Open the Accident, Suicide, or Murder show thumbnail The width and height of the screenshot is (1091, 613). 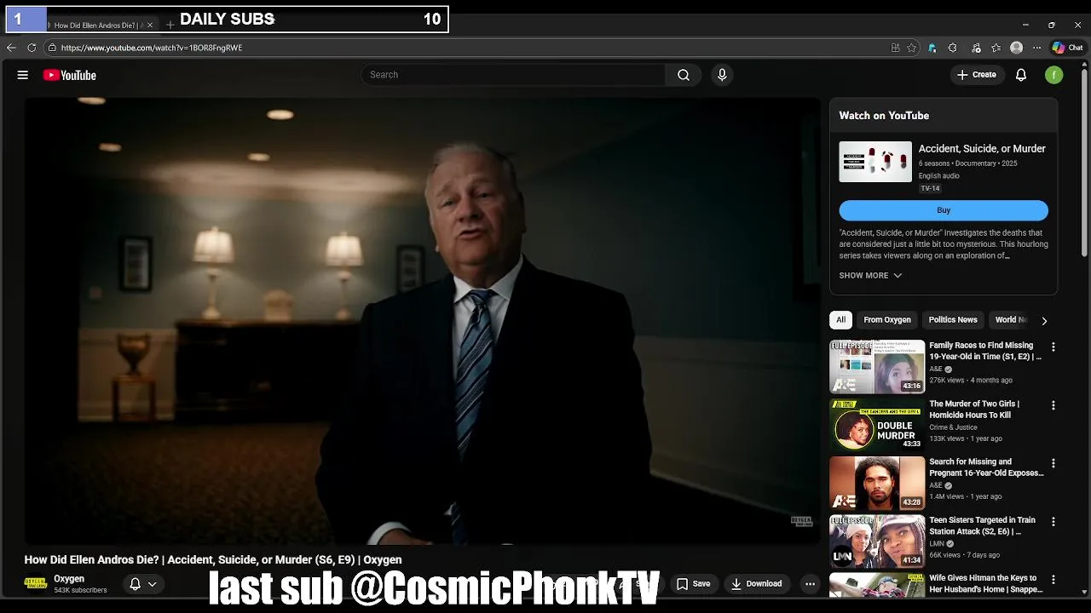tap(875, 162)
